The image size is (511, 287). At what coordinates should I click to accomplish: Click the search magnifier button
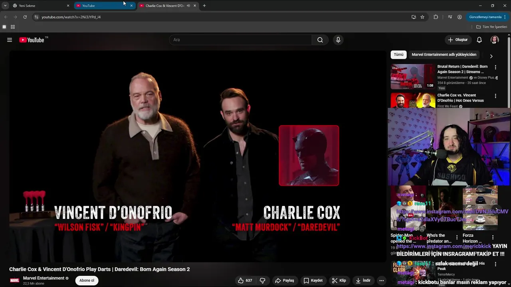pos(320,40)
